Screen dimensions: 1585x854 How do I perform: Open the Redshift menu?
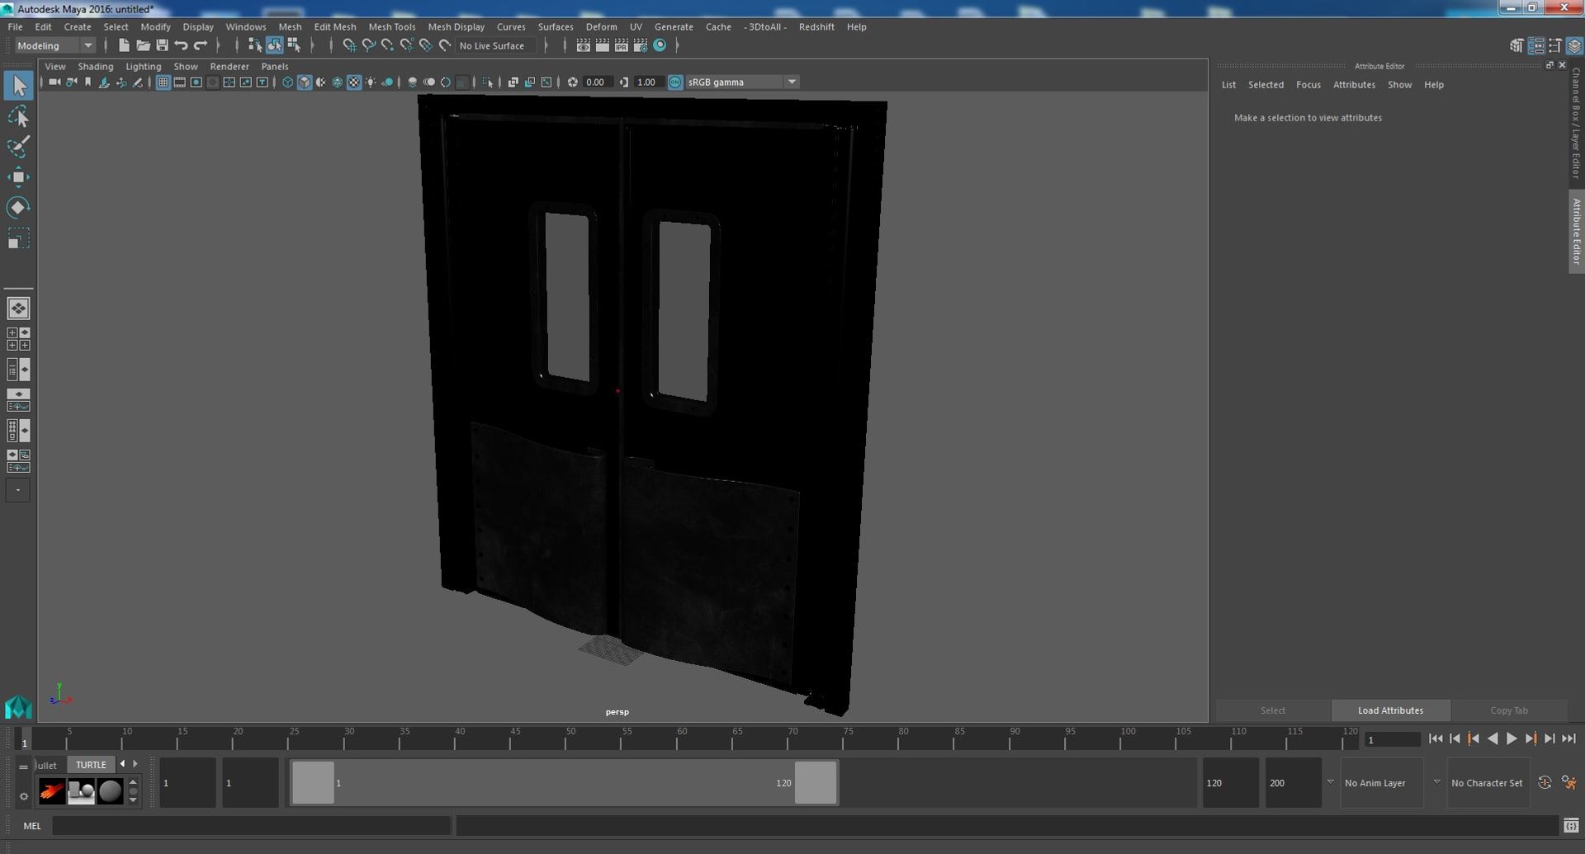[x=816, y=26]
